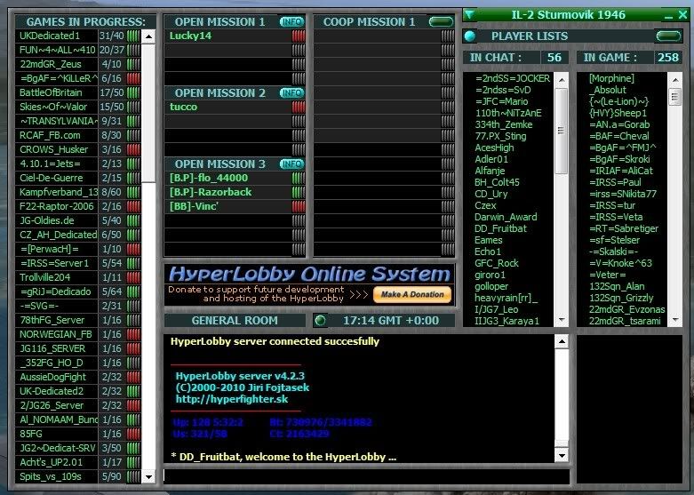Click the red slot indicator beside Lucky14
The width and height of the screenshot is (694, 495).
tap(299, 36)
